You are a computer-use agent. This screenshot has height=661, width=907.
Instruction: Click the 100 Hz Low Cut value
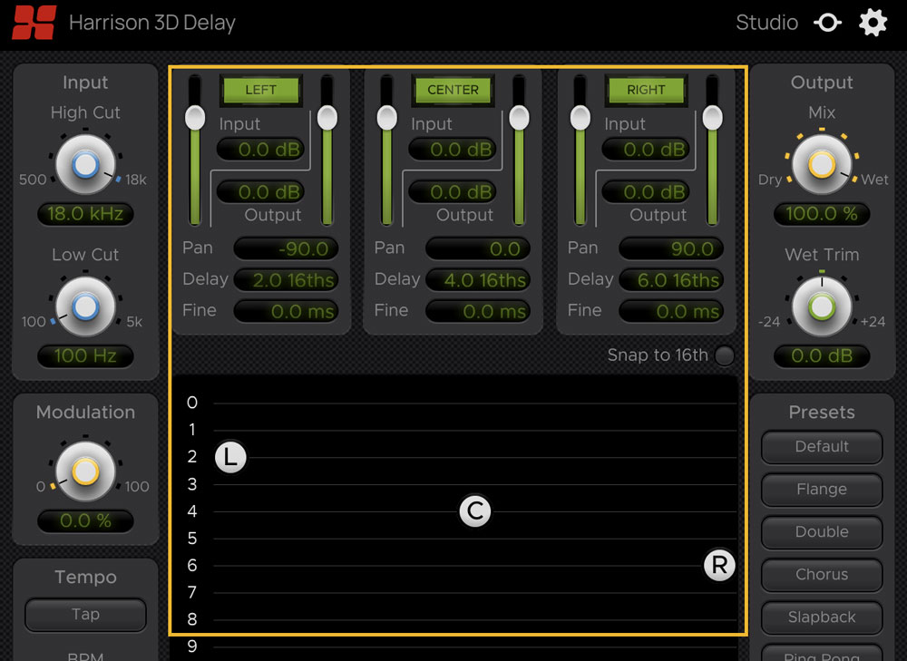tap(85, 355)
